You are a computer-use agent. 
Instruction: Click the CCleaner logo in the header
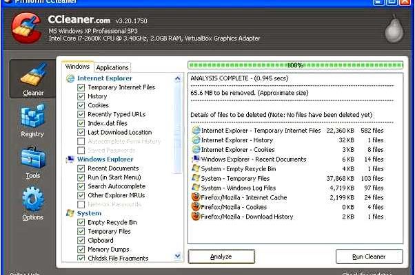26,28
